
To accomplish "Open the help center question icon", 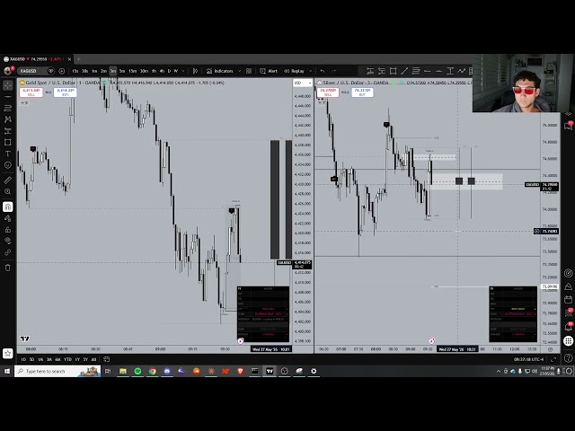I will 568,357.
